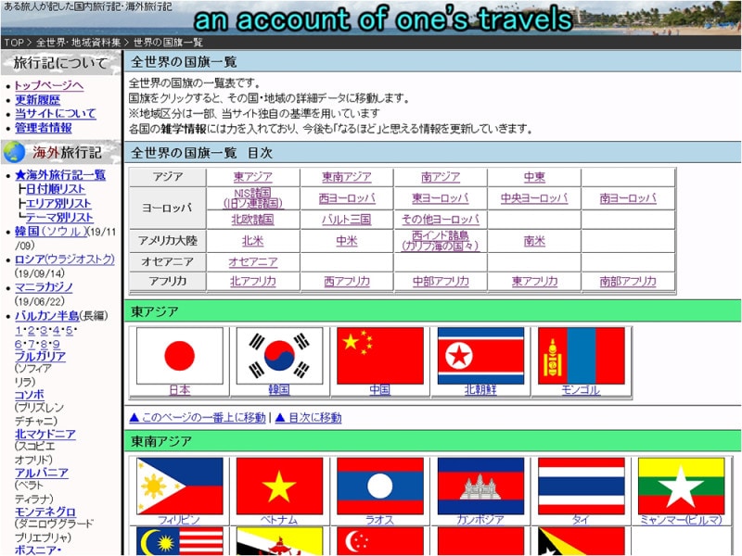Click the South Korea flag image
The width and height of the screenshot is (742, 556).
[x=279, y=356]
